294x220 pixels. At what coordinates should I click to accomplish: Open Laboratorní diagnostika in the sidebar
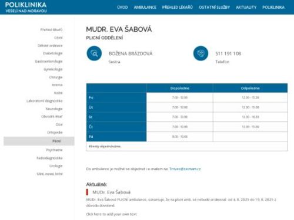45,101
